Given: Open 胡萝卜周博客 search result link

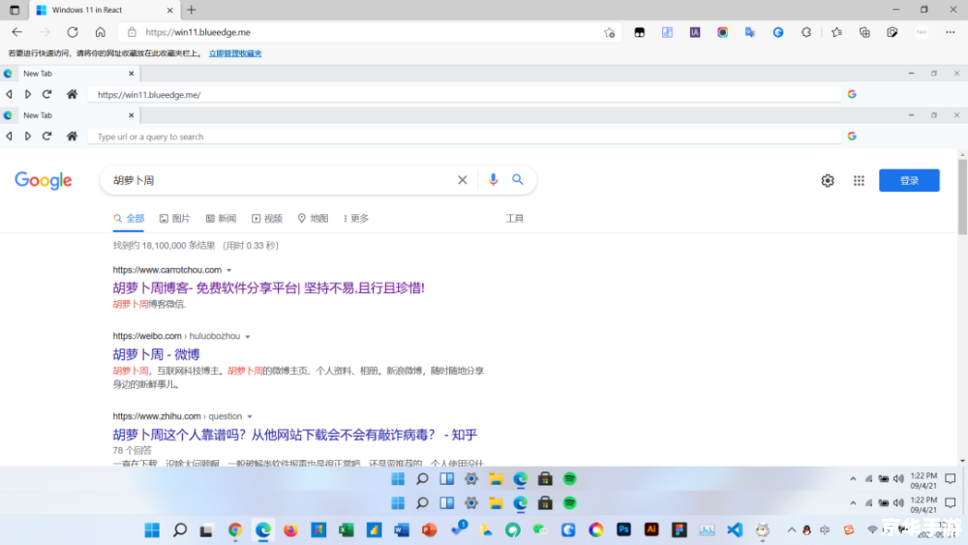Looking at the screenshot, I should 268,288.
